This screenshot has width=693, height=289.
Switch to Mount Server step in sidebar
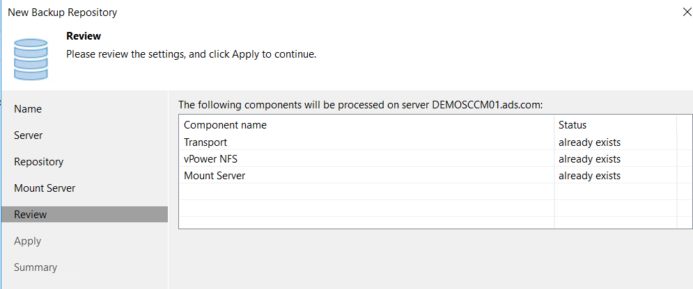[45, 188]
